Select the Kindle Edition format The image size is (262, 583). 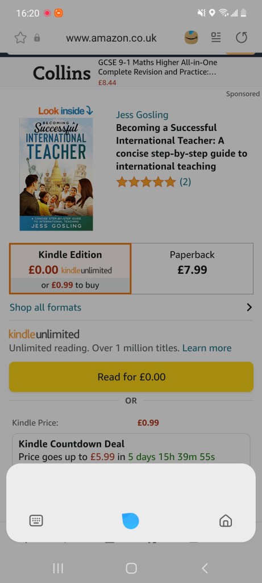(x=70, y=269)
